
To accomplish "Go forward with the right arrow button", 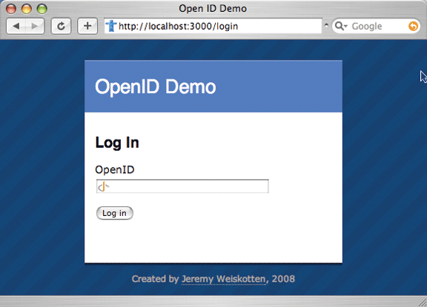I will point(35,26).
